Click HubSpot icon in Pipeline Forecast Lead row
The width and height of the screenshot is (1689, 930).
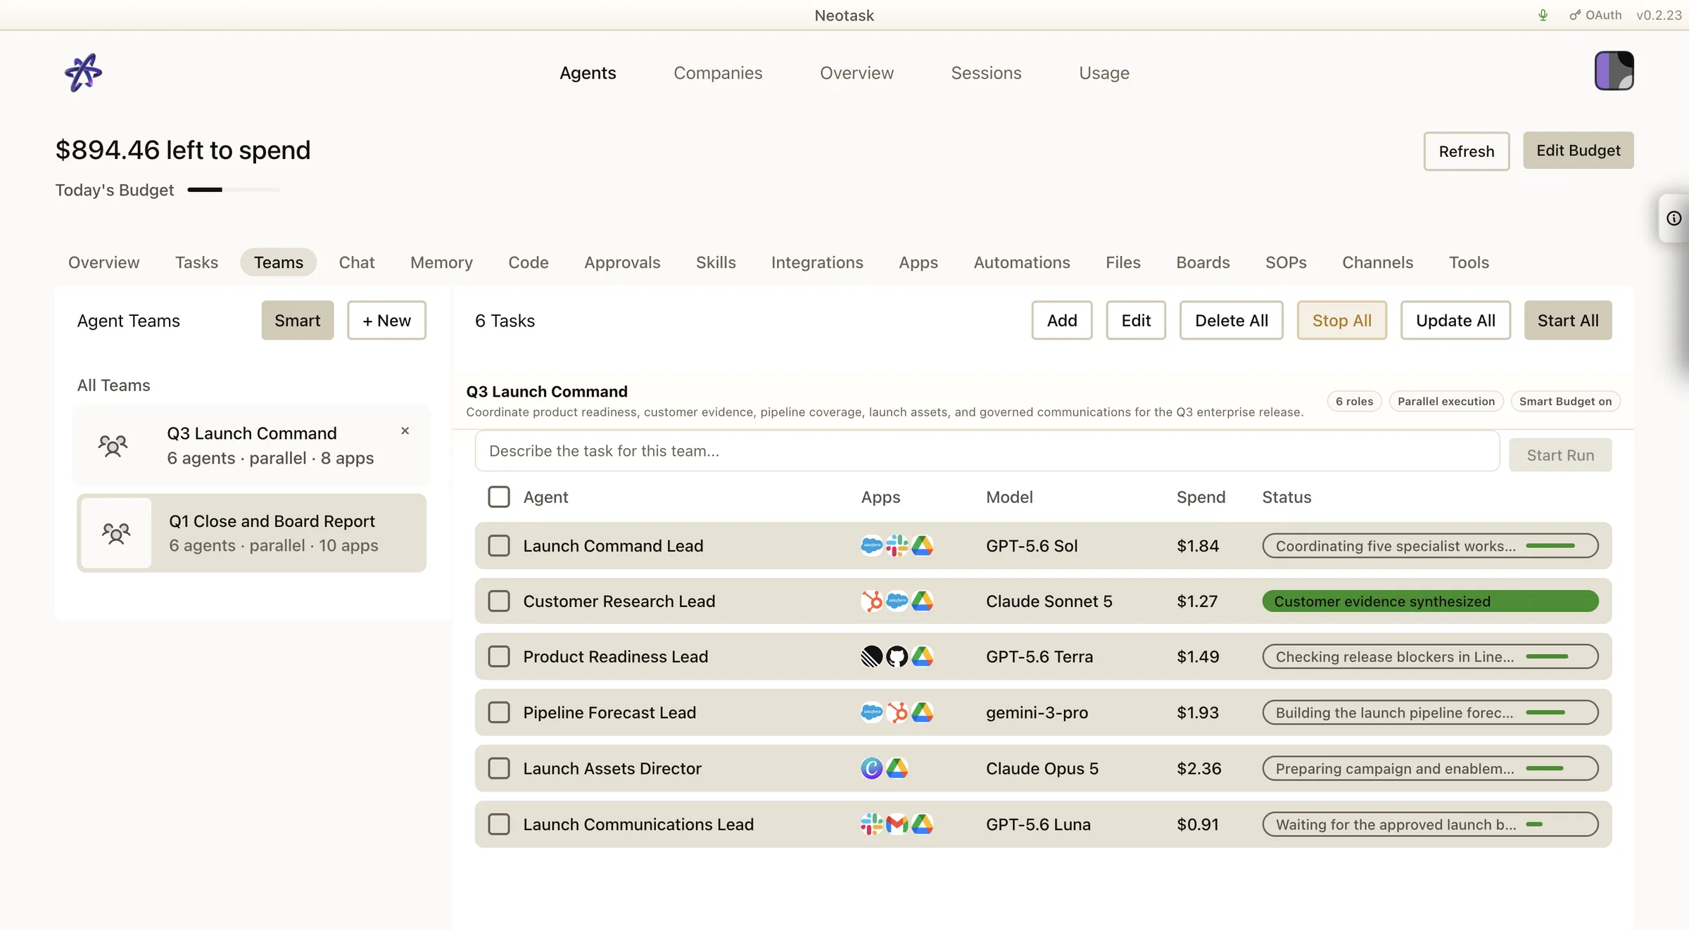point(897,712)
